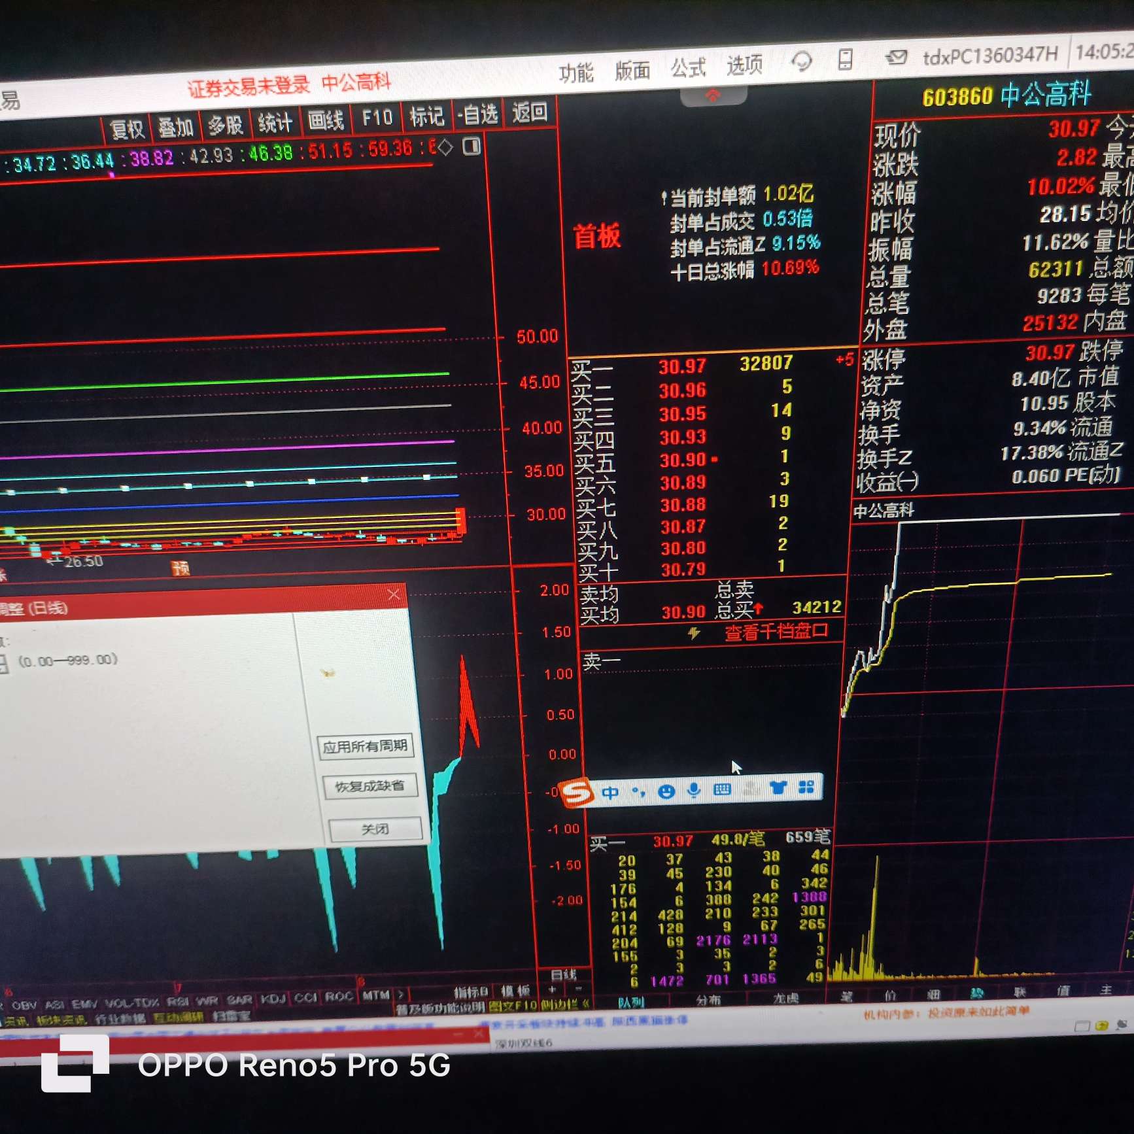Click the 复权 toolbar button
1134x1134 pixels.
[x=127, y=129]
